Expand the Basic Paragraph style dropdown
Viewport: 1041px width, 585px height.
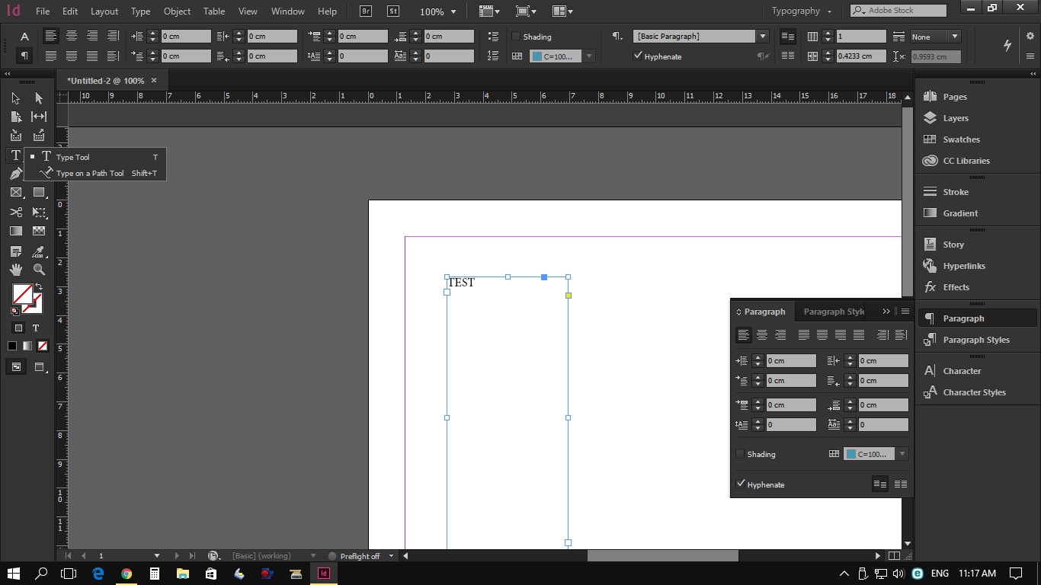[763, 37]
